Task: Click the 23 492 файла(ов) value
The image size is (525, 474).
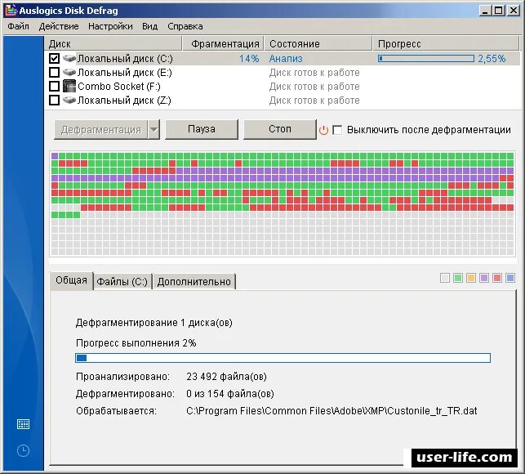Action: pyautogui.click(x=226, y=377)
